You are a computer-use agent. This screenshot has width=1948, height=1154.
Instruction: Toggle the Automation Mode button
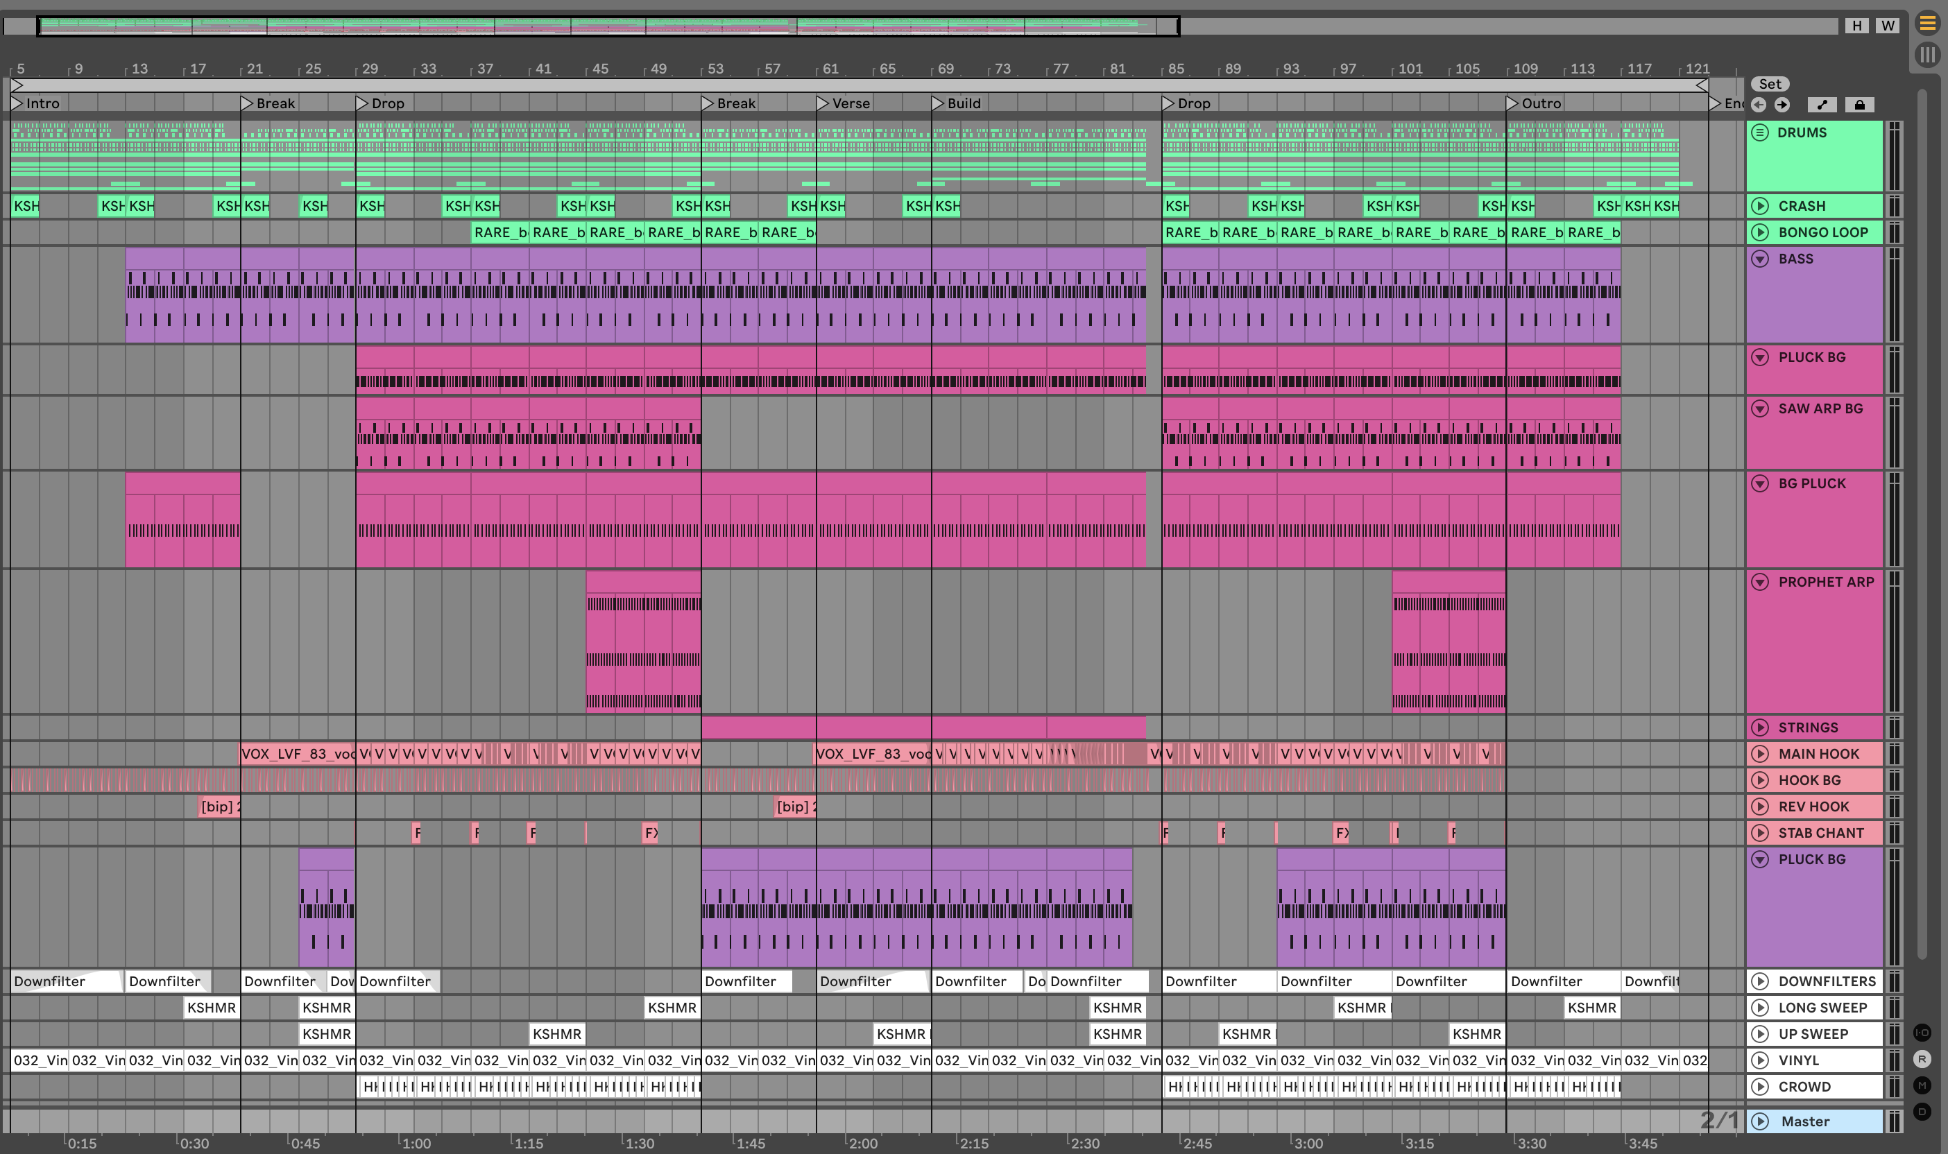coord(1822,104)
